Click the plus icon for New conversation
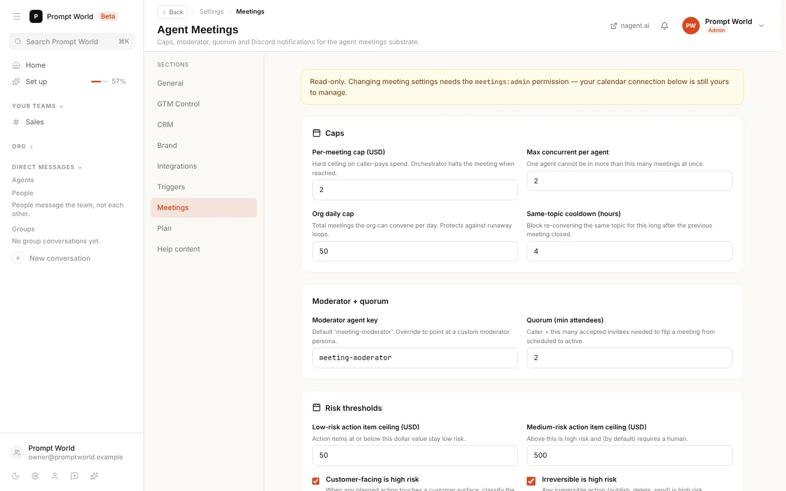 coord(18,258)
